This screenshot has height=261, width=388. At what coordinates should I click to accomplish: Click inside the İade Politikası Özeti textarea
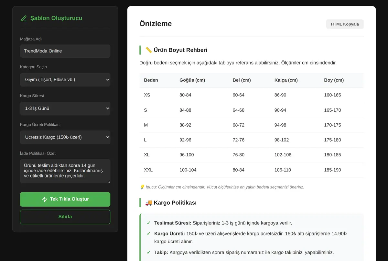[x=65, y=171]
